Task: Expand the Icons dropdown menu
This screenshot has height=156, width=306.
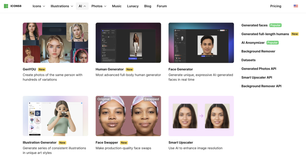Action: 39,6
